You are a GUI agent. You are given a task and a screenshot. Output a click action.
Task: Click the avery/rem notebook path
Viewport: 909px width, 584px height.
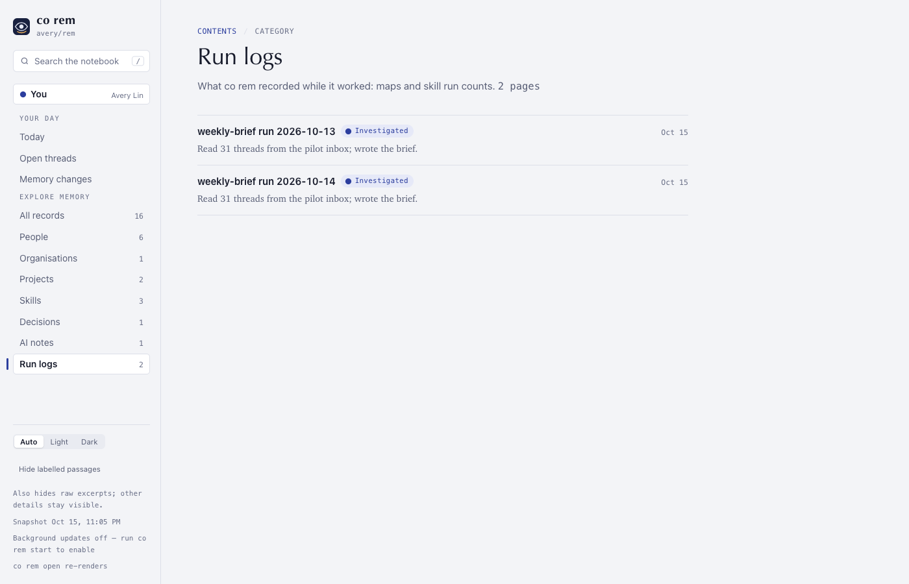[56, 34]
